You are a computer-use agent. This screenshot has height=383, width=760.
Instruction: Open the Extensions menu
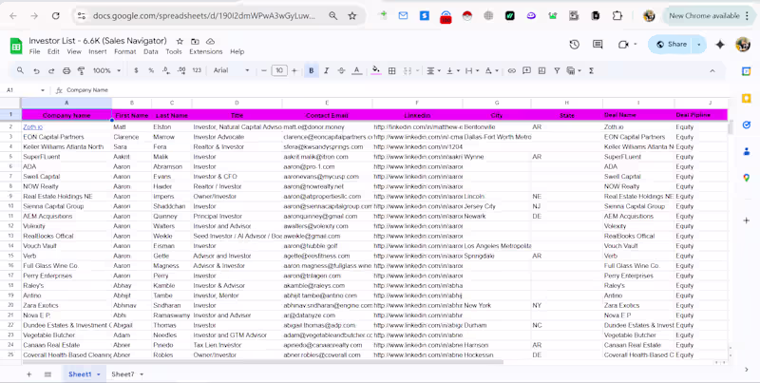[206, 51]
